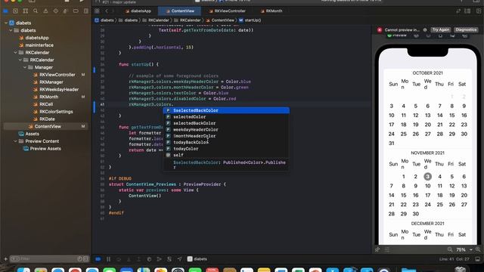Open the Breakpoint navigator
The width and height of the screenshot is (484, 272).
pos(76,11)
